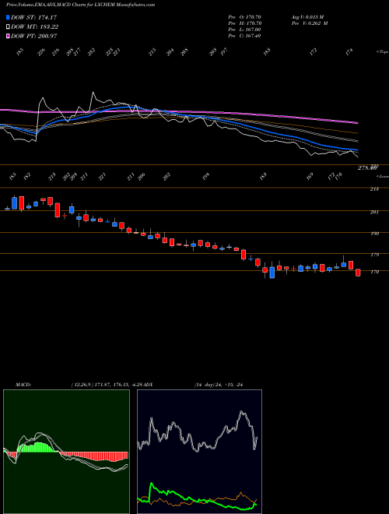Screen dimensions: 389x514
Task: Click the 'Pre H: 170.70' value
Action: 244,23
